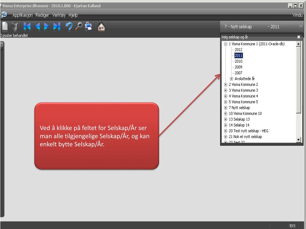This screenshot has width=306, height=229.
Task: Jump to the first record arrow
Action: pos(27,26)
